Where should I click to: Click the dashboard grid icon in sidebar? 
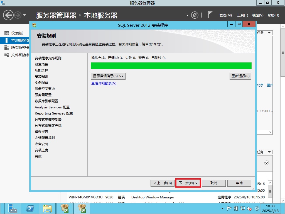[7, 33]
